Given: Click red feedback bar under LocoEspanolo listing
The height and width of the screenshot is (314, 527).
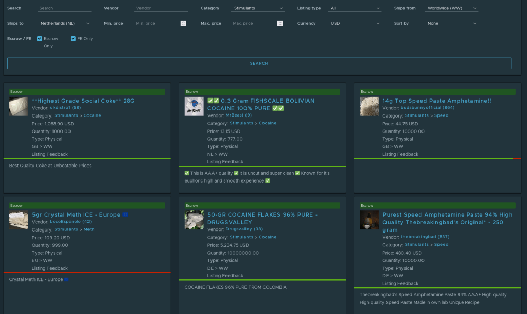Looking at the screenshot, I should [x=87, y=273].
